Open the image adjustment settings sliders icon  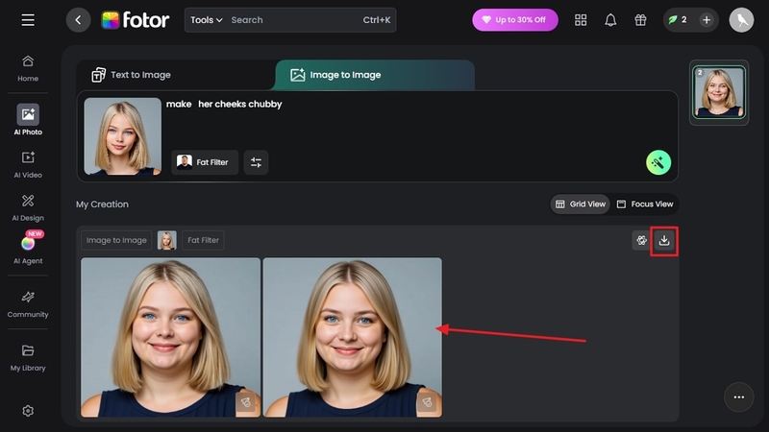(x=256, y=162)
